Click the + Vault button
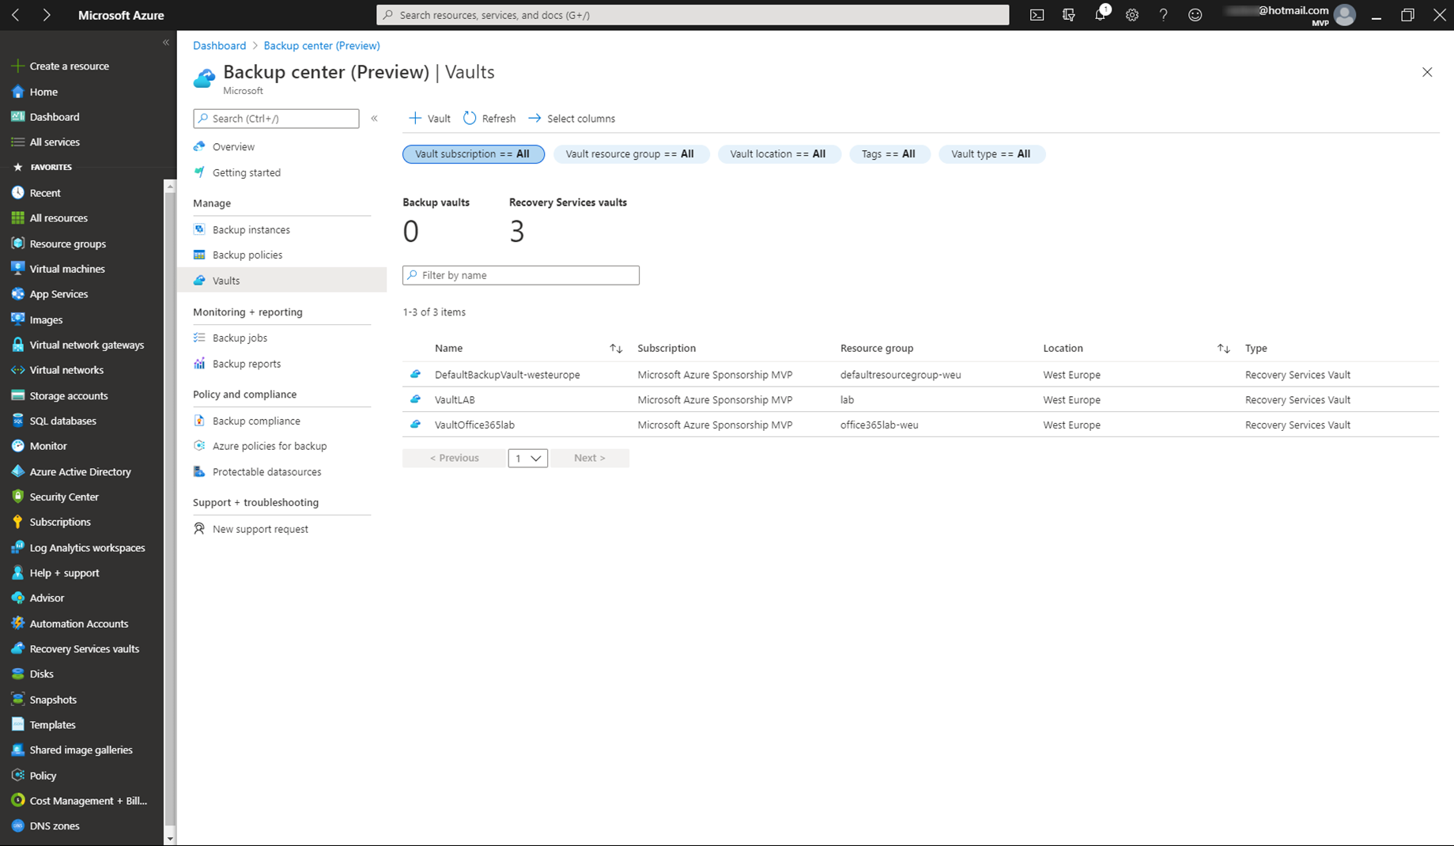 coord(429,119)
